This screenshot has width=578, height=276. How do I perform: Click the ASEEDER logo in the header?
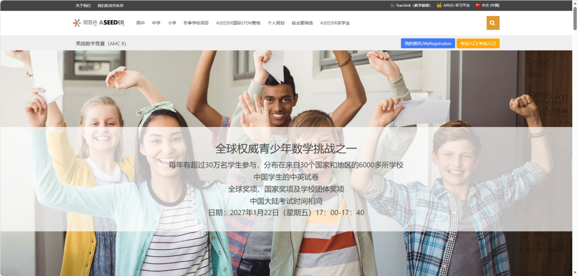coord(98,23)
